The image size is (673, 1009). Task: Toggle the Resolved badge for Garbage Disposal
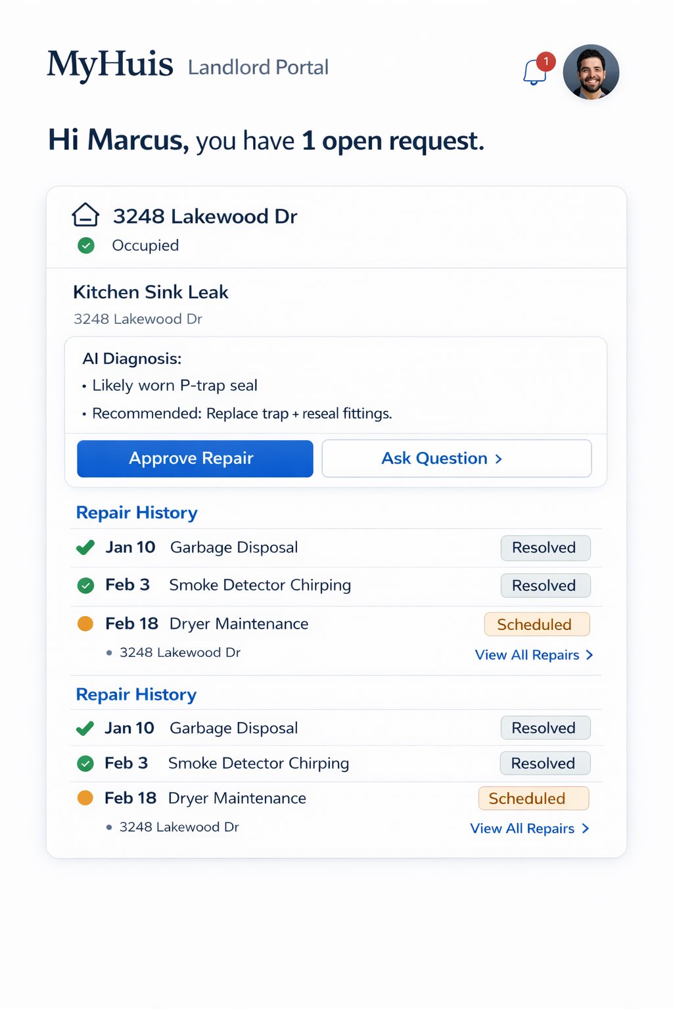[545, 547]
